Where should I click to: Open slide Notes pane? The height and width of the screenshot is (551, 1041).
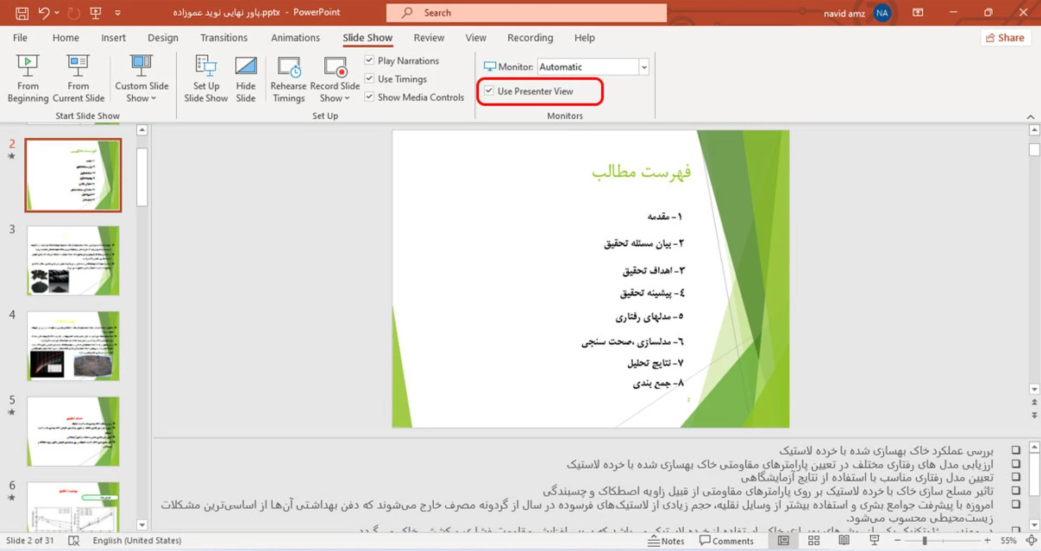coord(666,540)
